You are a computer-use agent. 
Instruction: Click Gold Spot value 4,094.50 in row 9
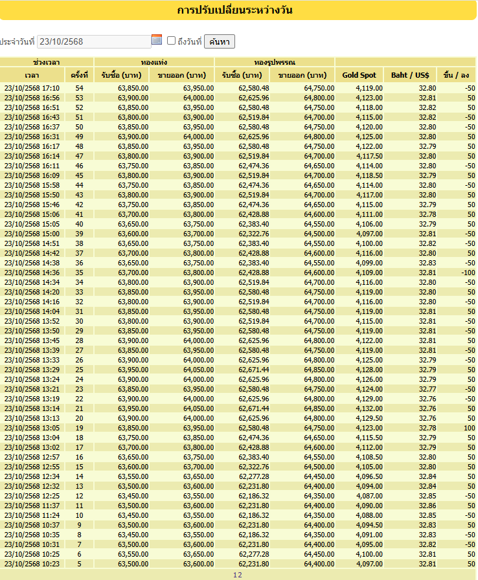click(x=369, y=525)
